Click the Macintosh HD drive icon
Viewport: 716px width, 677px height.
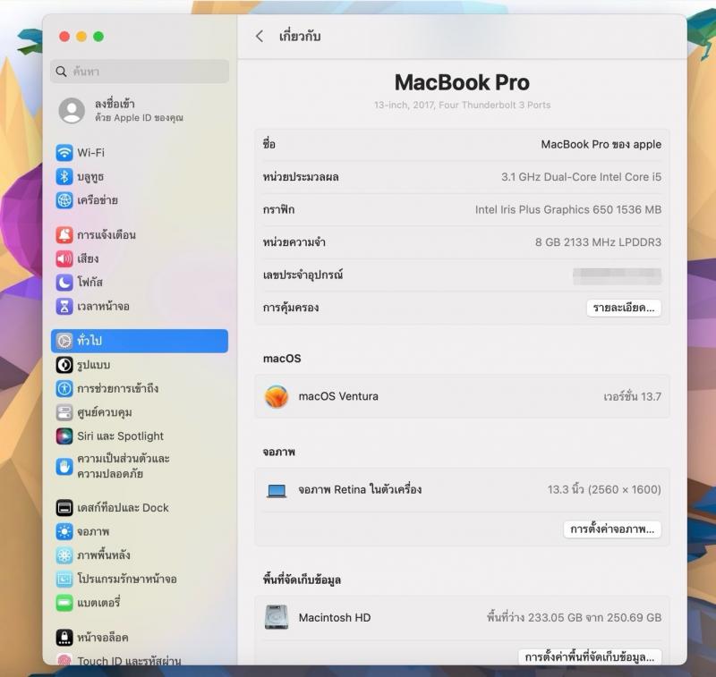pyautogui.click(x=277, y=617)
